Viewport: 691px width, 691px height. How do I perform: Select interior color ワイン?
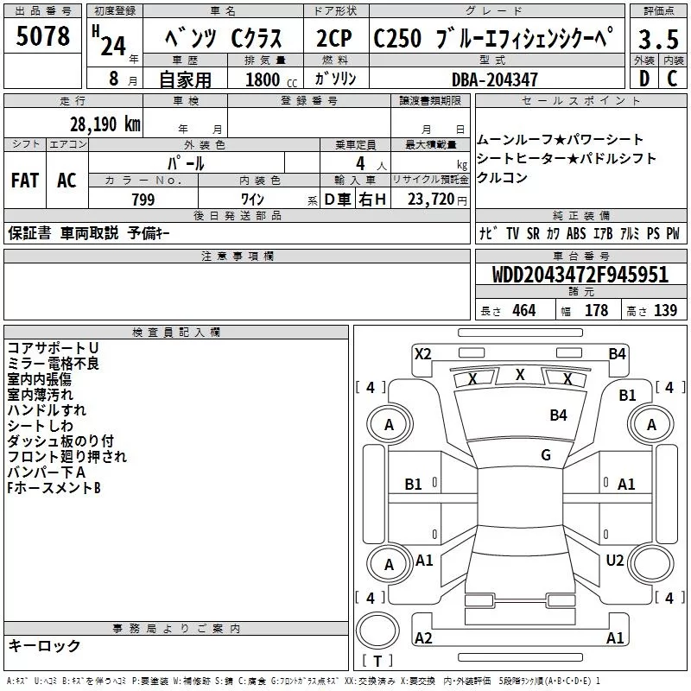(x=252, y=200)
